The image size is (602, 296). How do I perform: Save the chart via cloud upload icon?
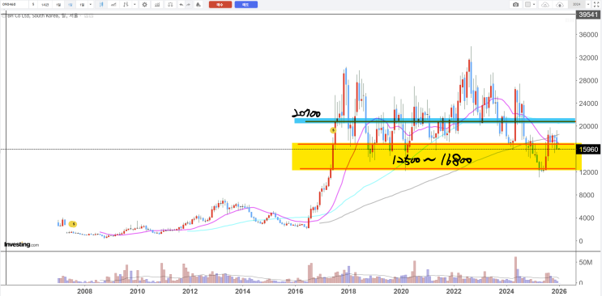560,5
